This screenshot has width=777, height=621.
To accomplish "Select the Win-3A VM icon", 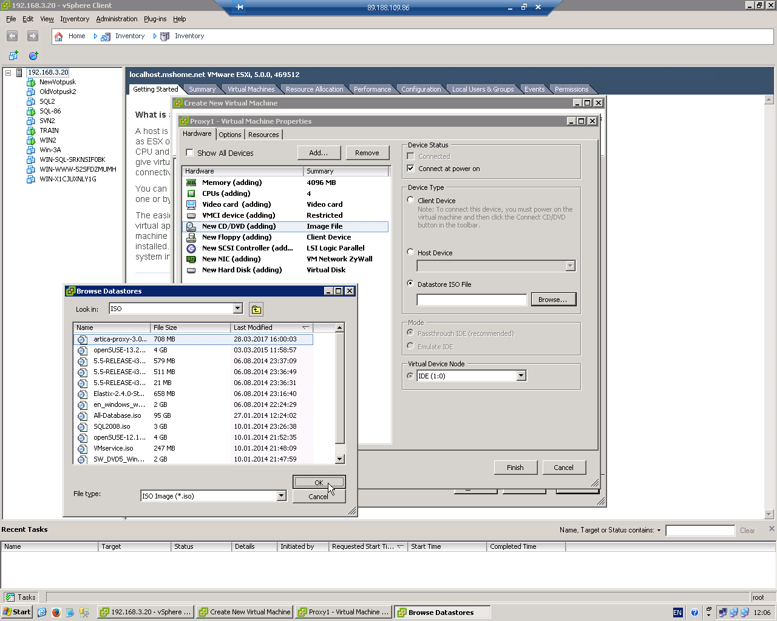I will pyautogui.click(x=31, y=150).
